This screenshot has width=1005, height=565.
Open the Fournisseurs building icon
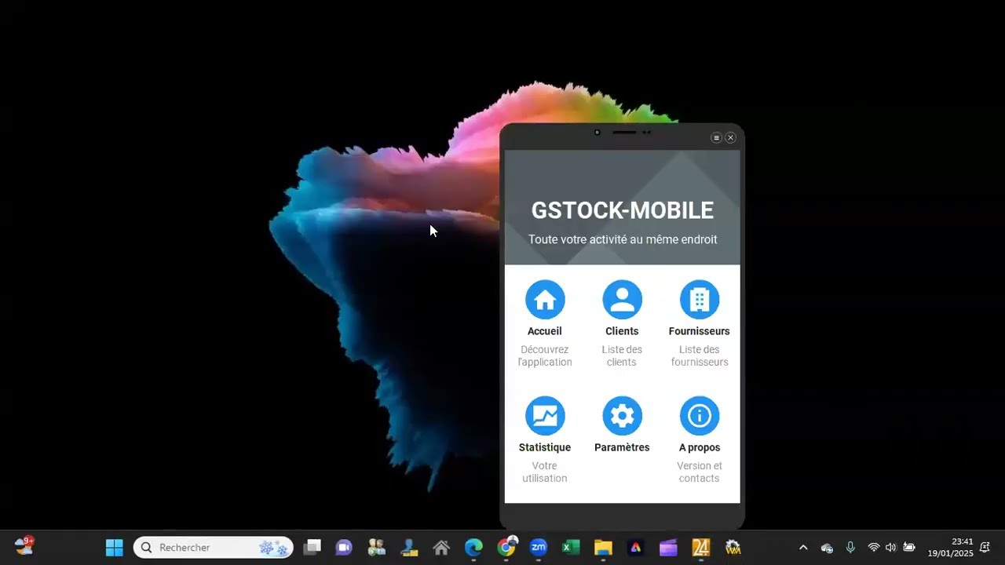700,300
